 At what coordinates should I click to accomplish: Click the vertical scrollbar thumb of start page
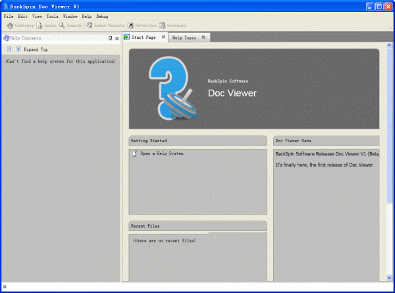point(389,125)
